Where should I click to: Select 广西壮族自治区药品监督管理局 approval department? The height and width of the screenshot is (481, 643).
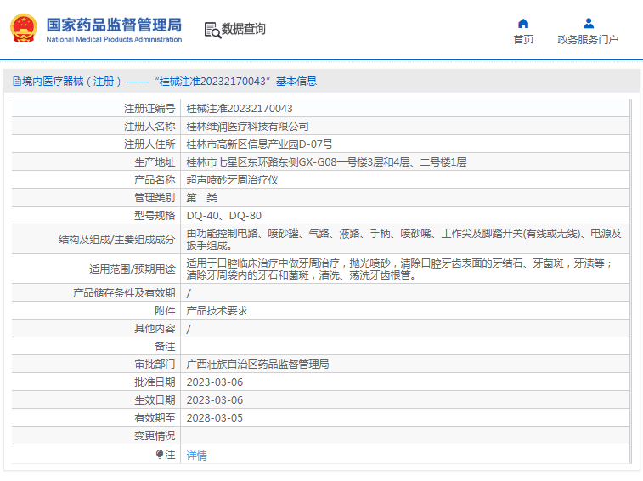pyautogui.click(x=257, y=364)
